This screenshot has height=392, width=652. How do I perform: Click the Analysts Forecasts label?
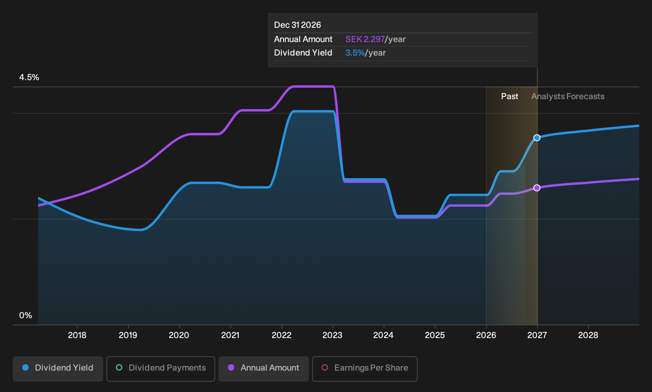(x=568, y=96)
